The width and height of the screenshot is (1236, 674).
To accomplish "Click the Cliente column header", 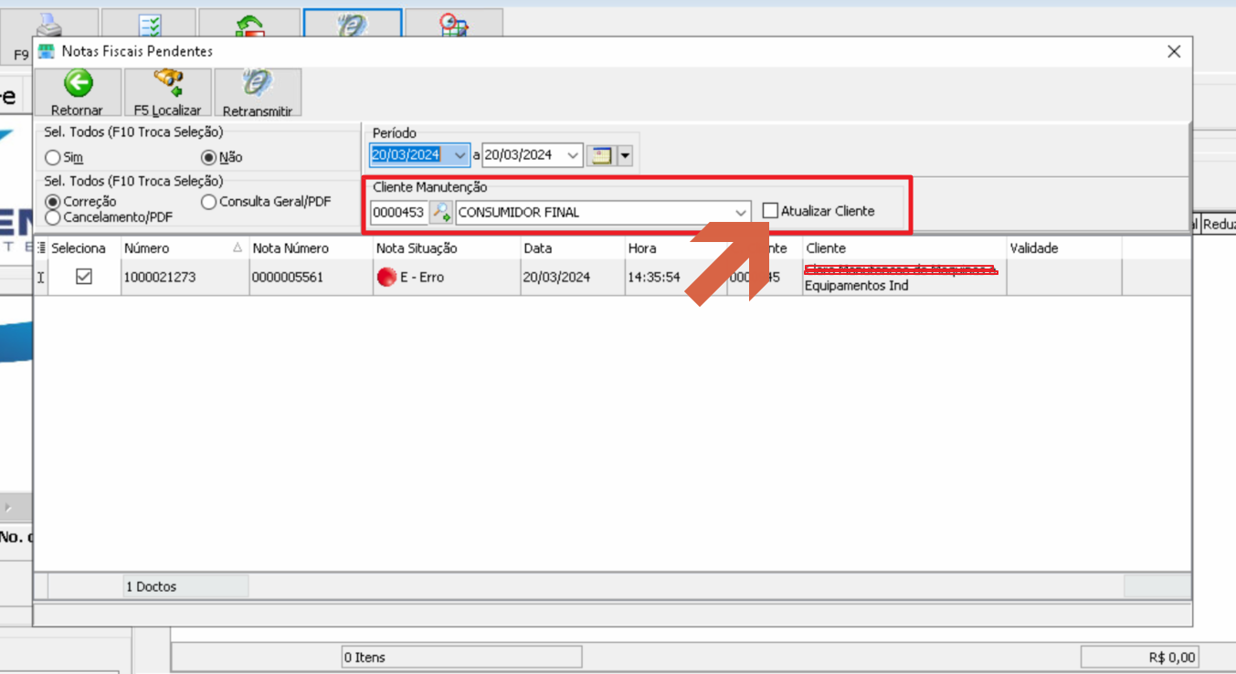I will (x=904, y=248).
